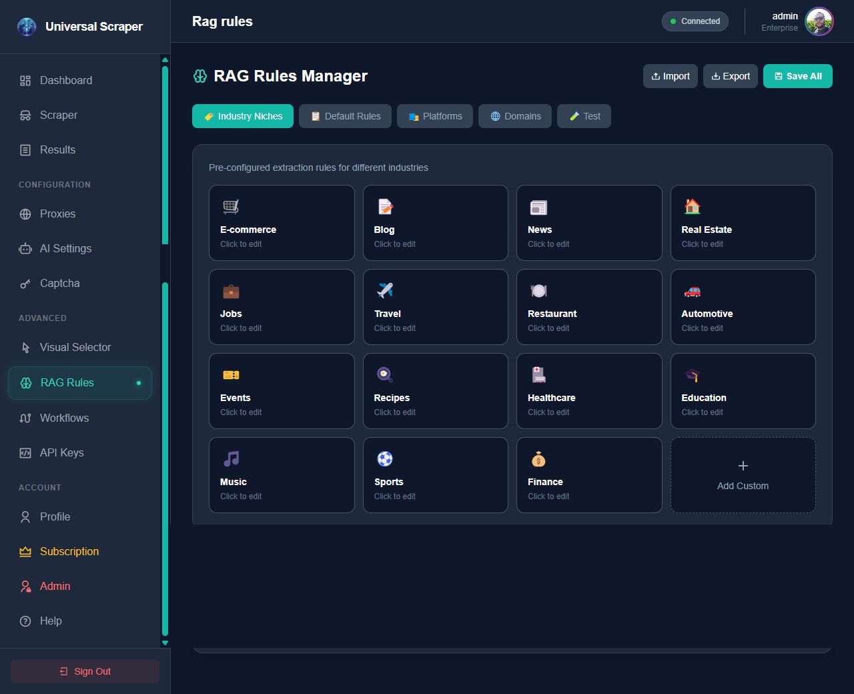Open the Sports soccer ball icon
The height and width of the screenshot is (694, 854).
click(385, 459)
